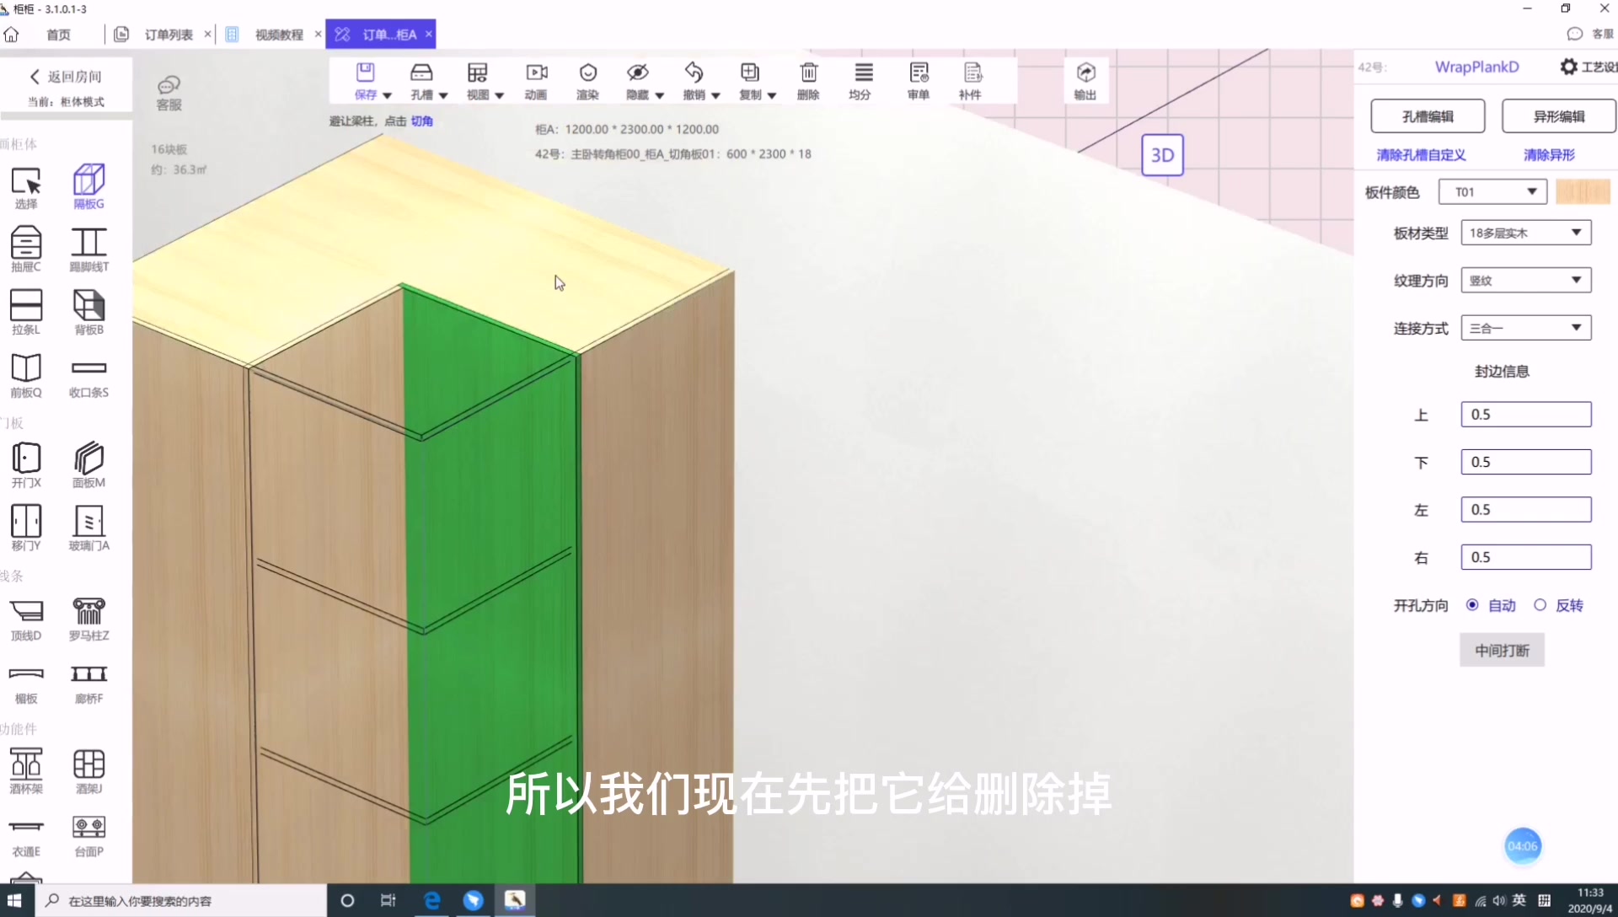Screen dimensions: 1618x917
Task: Click 清除孔槽自定义 link
Action: (x=1422, y=154)
